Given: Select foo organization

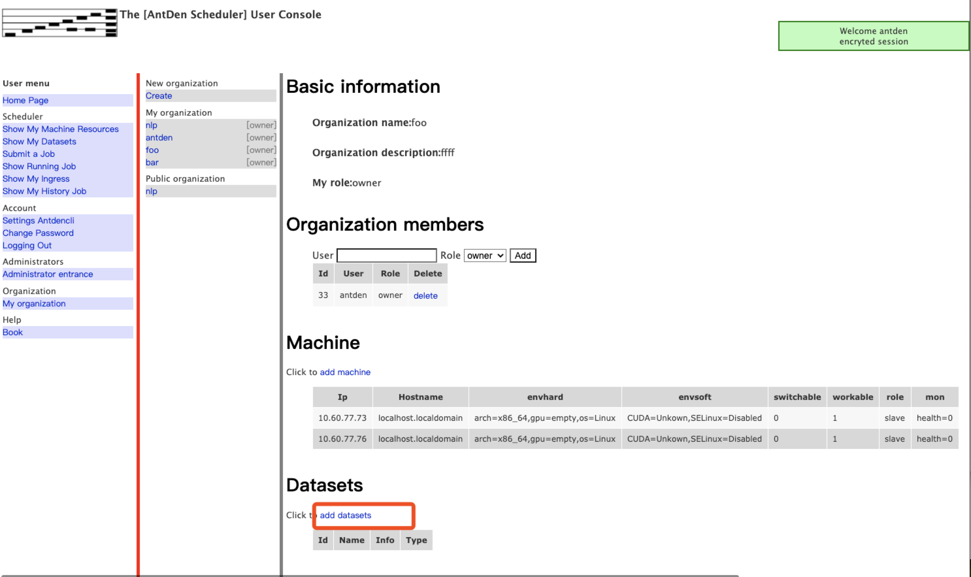Looking at the screenshot, I should tap(152, 150).
